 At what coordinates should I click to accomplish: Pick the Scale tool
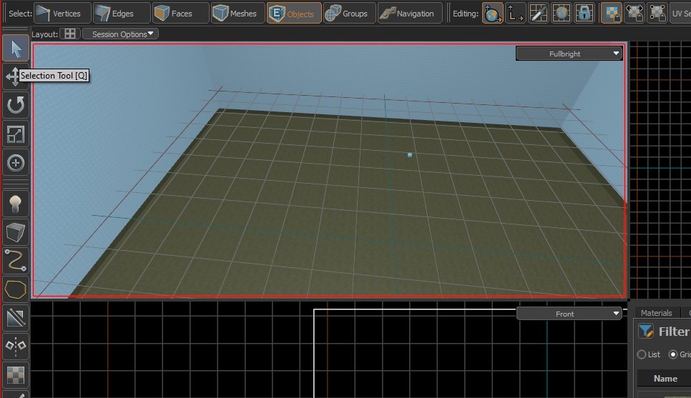coord(16,134)
